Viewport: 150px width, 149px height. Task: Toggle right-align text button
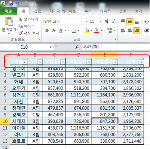click(137, 30)
